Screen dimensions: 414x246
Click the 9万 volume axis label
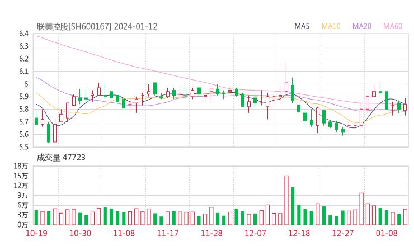click(x=23, y=196)
